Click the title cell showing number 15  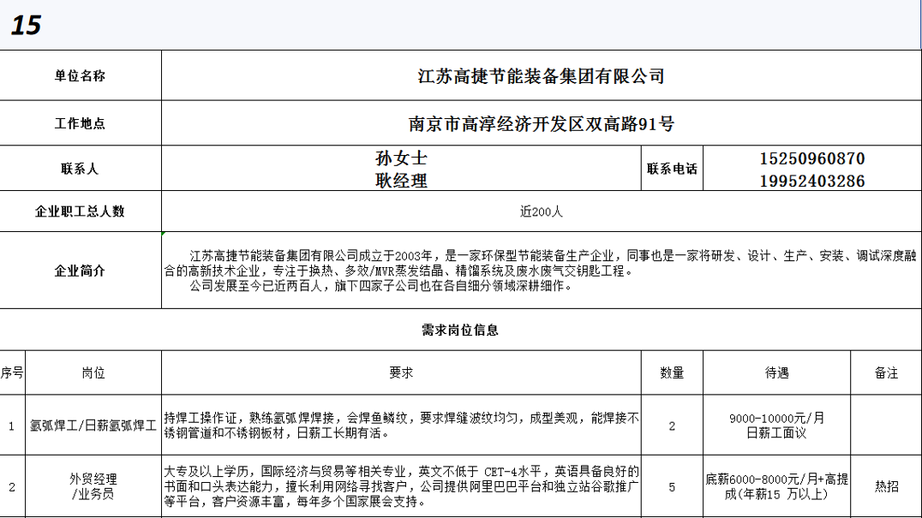[x=27, y=26]
